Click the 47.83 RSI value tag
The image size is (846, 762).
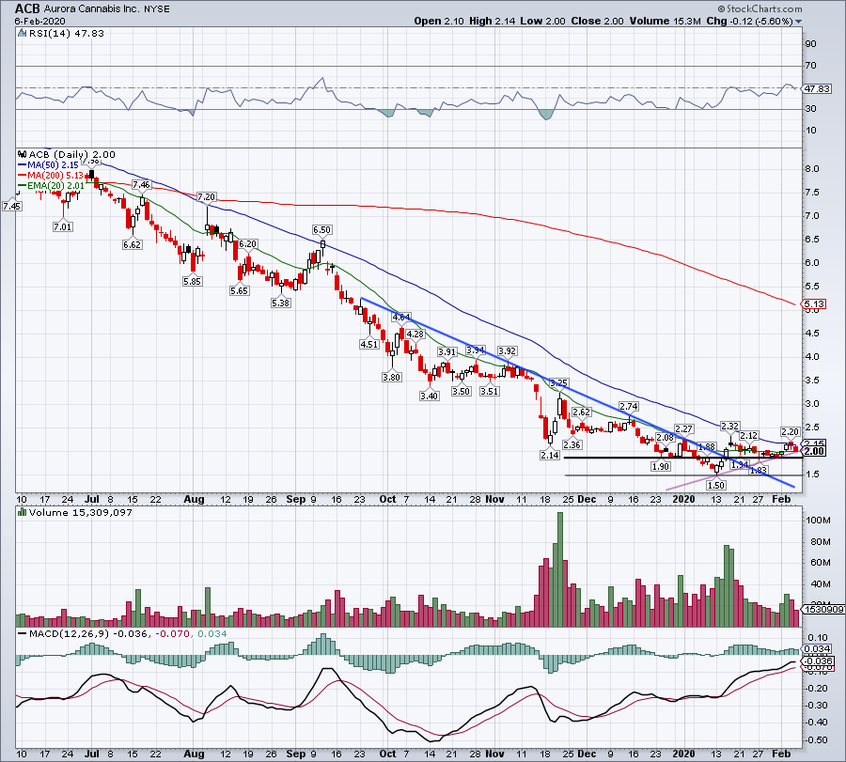tap(817, 89)
